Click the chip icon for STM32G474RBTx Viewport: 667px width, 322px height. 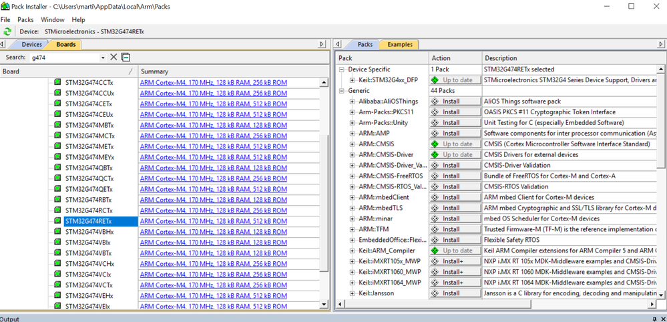58,200
